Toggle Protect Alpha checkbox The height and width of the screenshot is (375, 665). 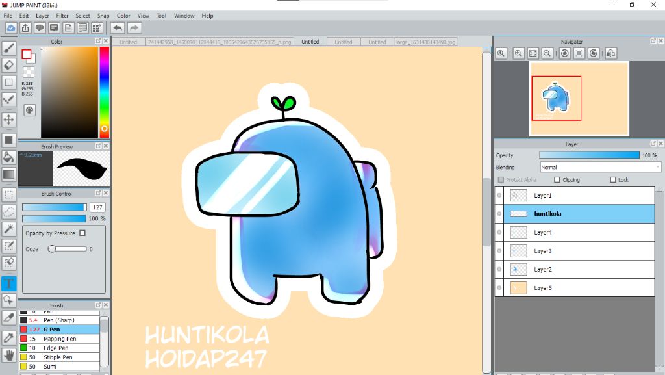pyautogui.click(x=501, y=180)
